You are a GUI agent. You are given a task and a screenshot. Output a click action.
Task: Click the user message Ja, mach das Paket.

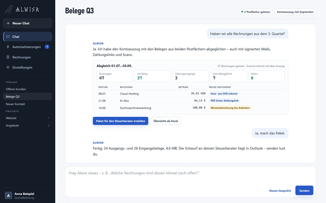(x=270, y=133)
